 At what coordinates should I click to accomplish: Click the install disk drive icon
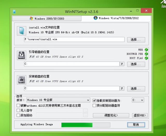coord(22,80)
